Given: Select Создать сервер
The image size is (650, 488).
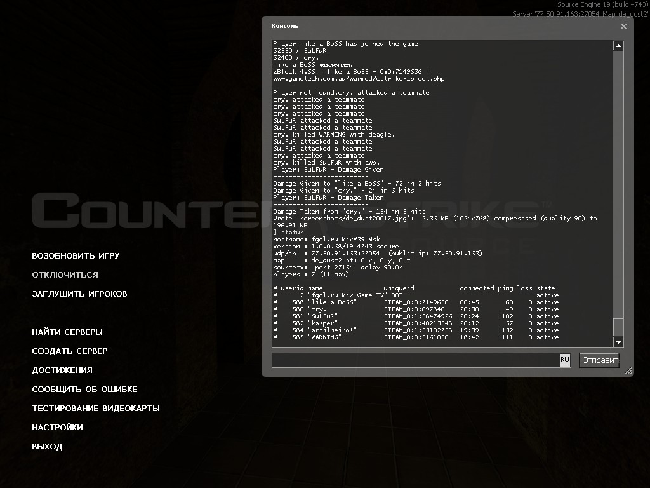Looking at the screenshot, I should pyautogui.click(x=70, y=351).
